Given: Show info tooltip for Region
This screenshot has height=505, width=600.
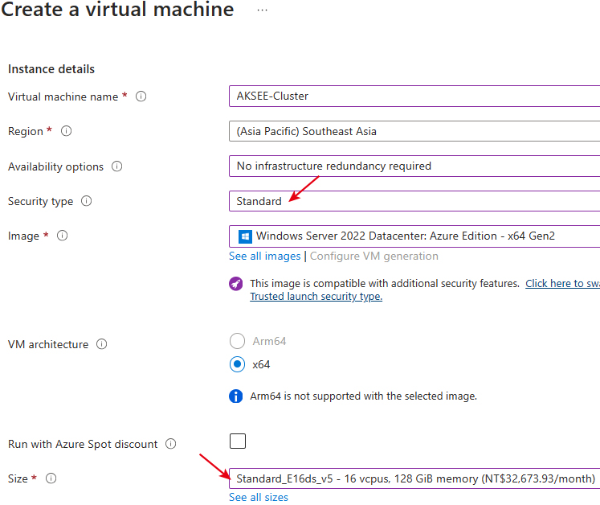Looking at the screenshot, I should [66, 131].
